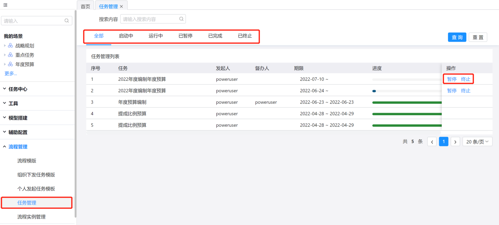
Task: Go to the previous page arrow
Action: [432, 142]
